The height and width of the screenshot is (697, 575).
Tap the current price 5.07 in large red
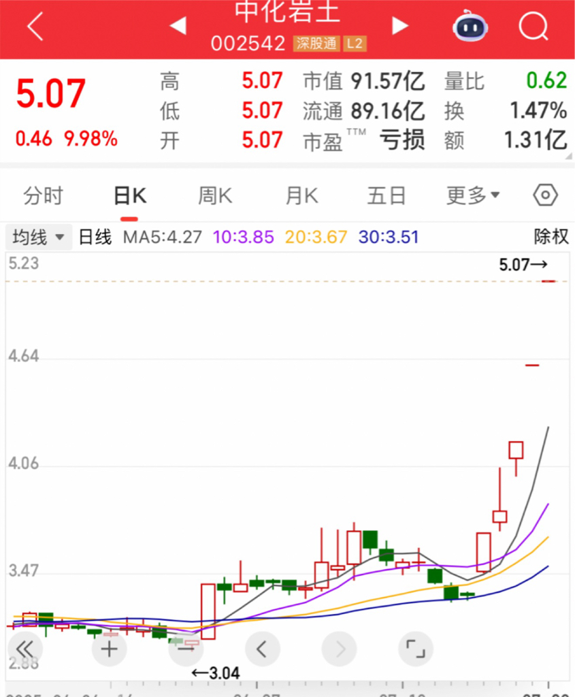pos(50,94)
